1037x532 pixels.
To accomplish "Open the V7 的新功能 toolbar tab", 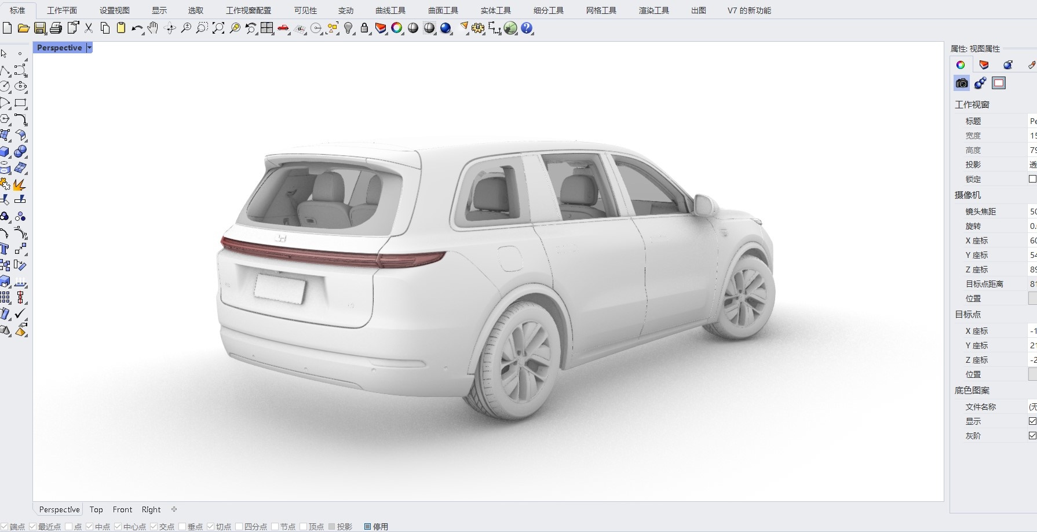I will coord(749,10).
